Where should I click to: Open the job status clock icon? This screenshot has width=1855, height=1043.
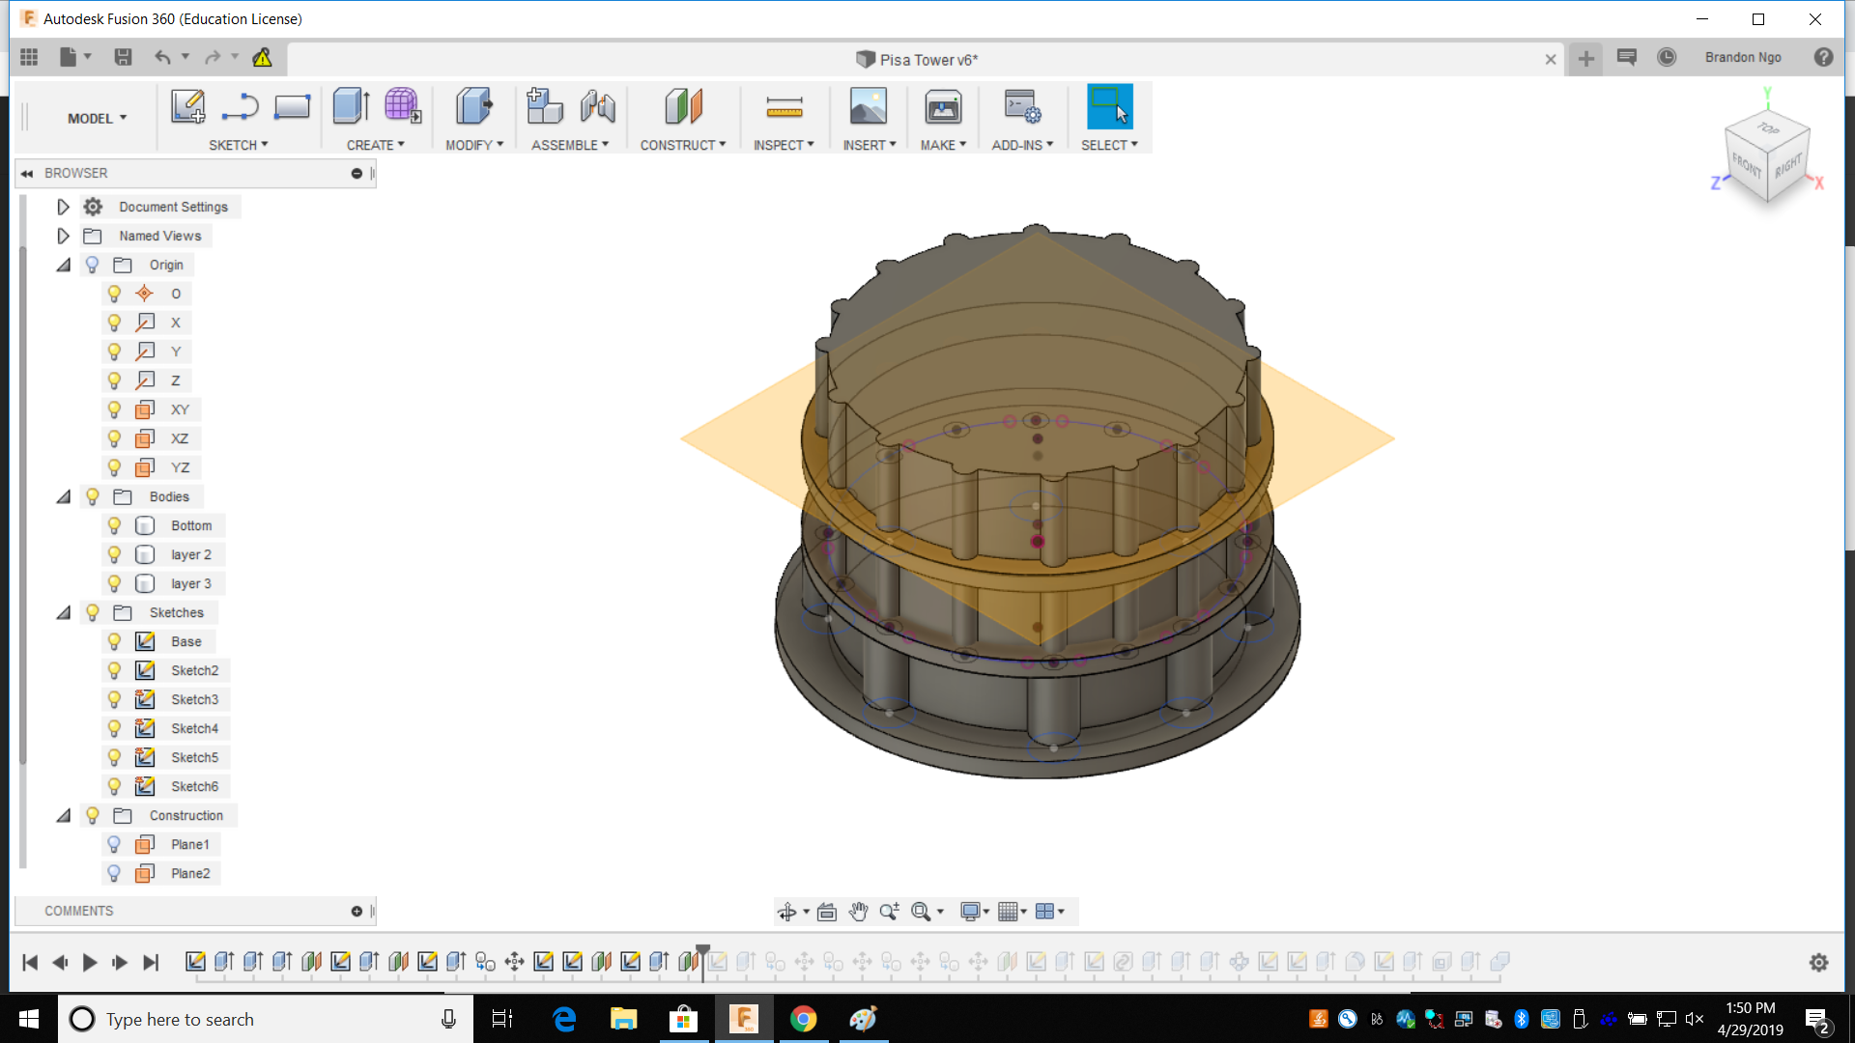[x=1667, y=57]
